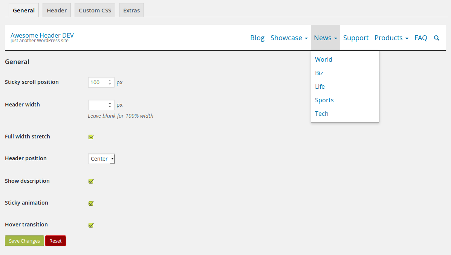Disable the Sticky animation checkbox
451x255 pixels.
[x=91, y=203]
